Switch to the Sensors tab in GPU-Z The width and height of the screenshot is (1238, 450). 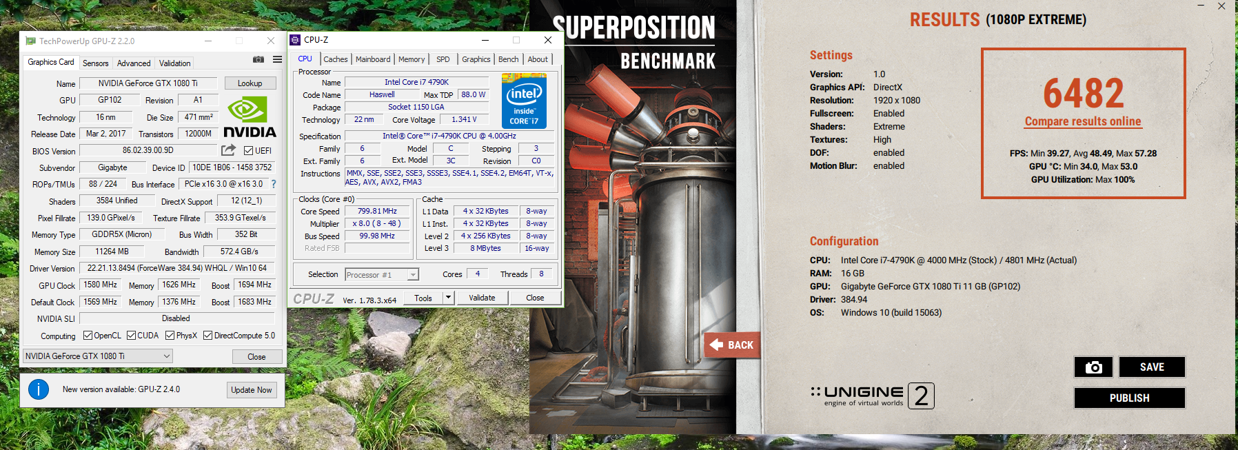(95, 63)
